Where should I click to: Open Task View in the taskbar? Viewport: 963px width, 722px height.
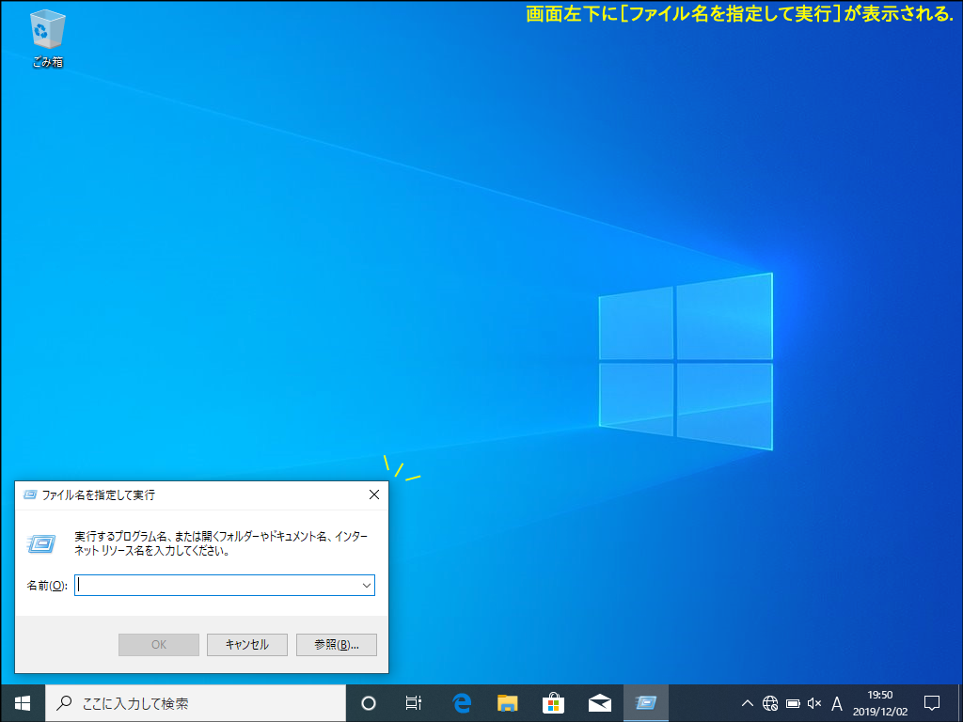coord(414,702)
